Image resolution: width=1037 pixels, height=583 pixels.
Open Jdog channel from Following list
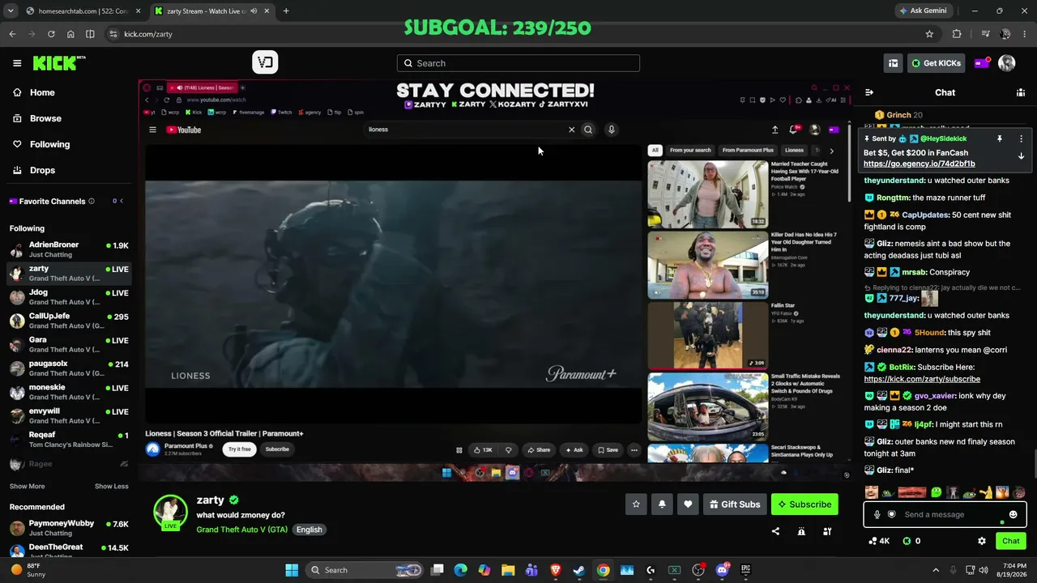[x=69, y=297]
